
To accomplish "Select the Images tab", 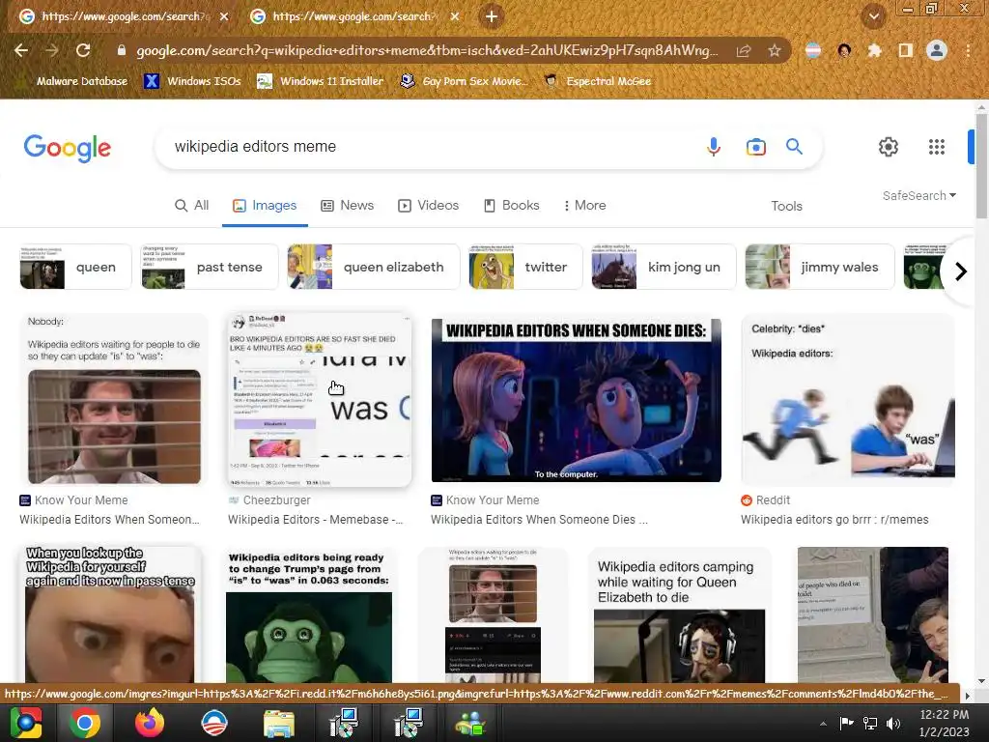I will tap(265, 205).
